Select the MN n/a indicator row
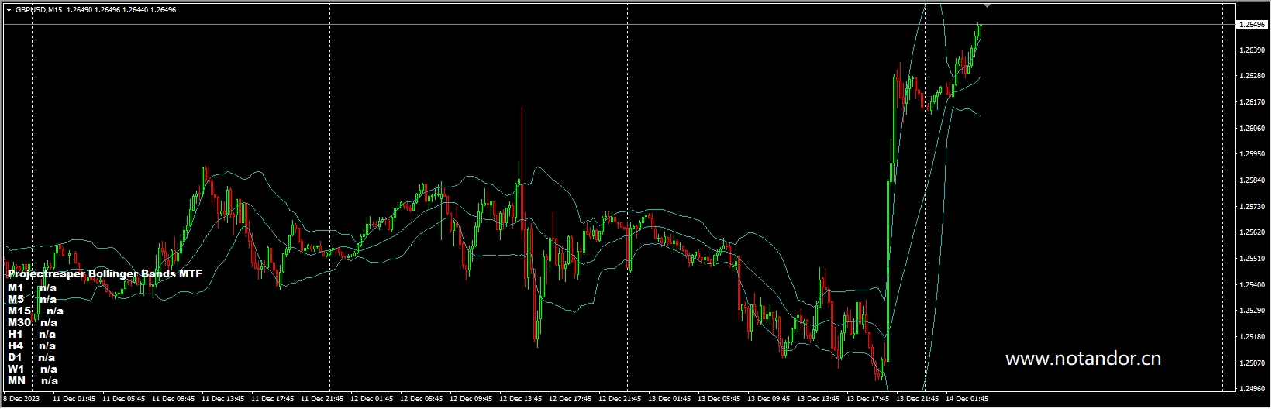Screen dimensions: 1272x409 [33, 380]
